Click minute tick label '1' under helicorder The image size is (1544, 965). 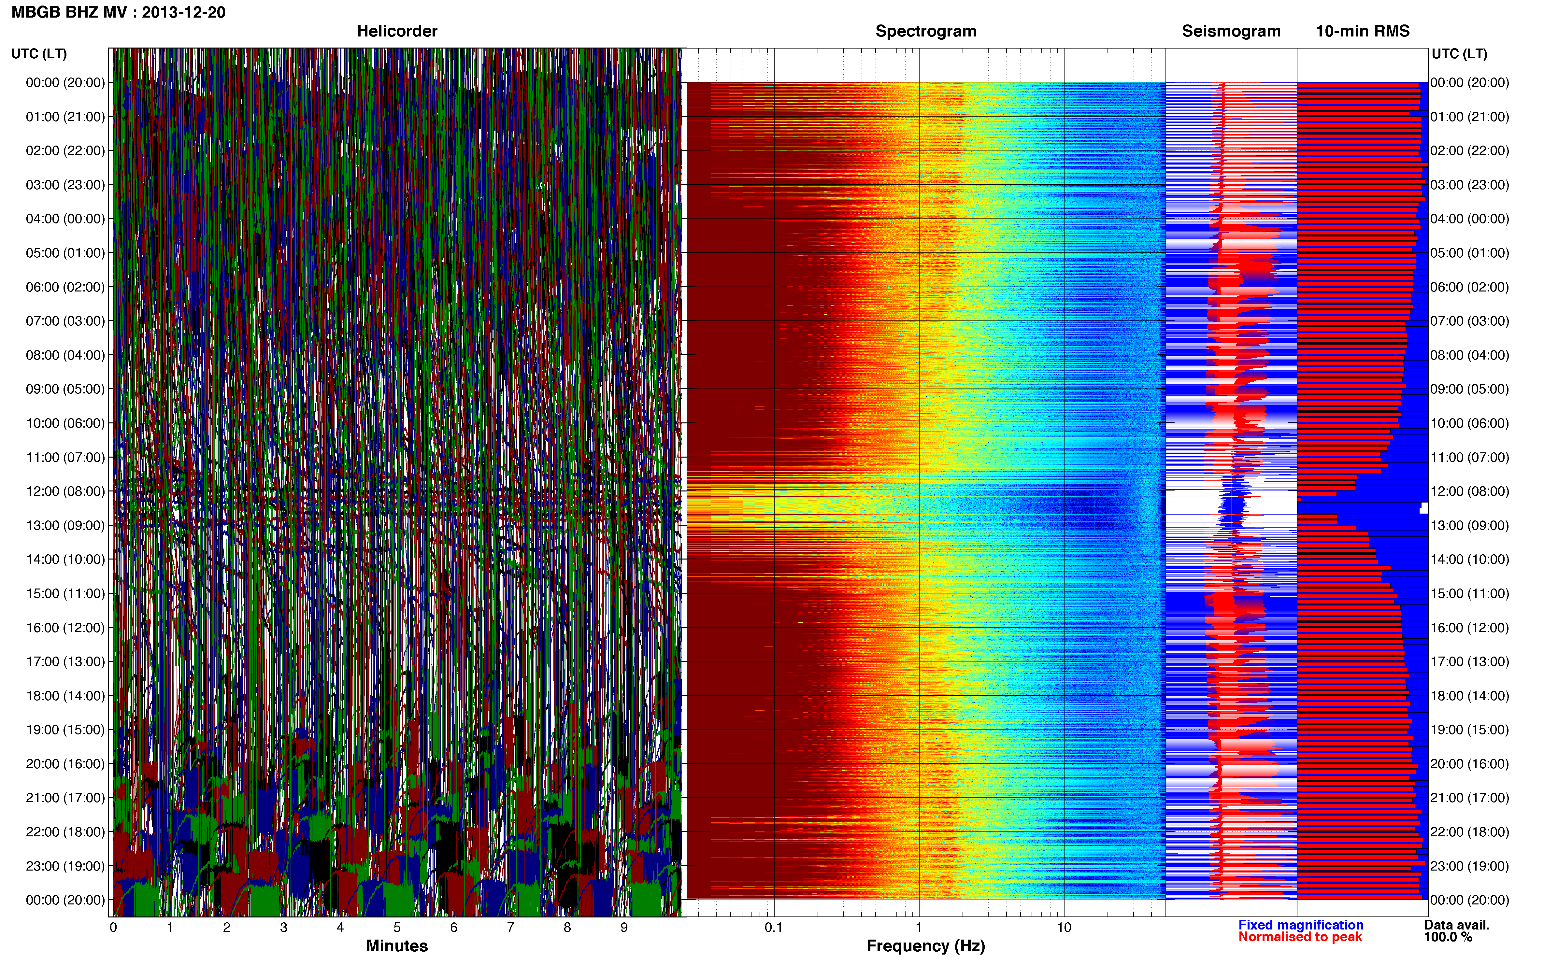(x=170, y=927)
